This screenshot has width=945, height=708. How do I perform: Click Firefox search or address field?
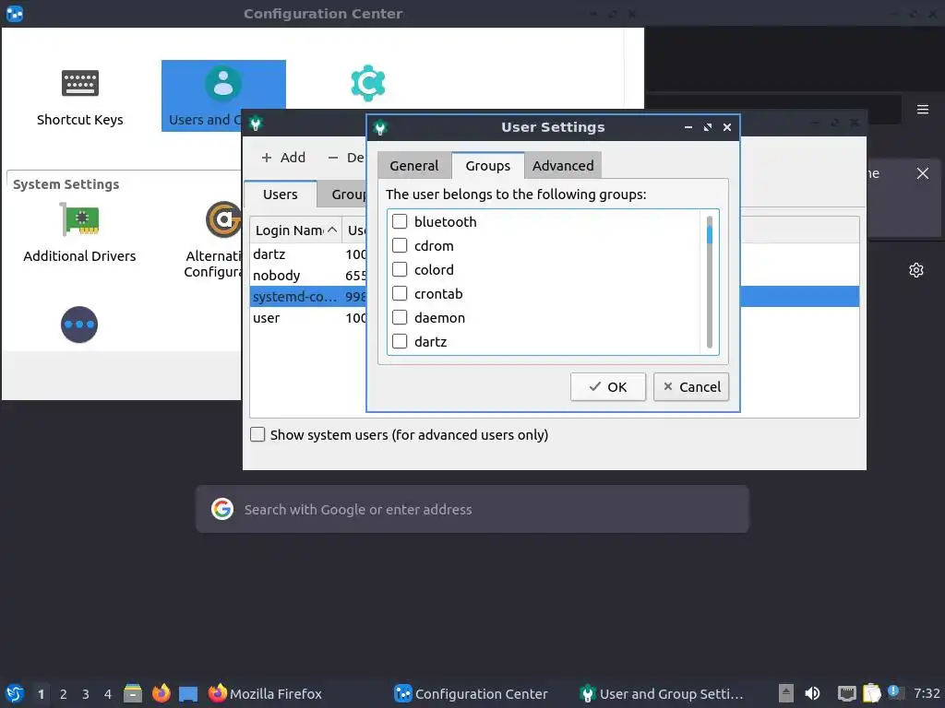pos(472,509)
